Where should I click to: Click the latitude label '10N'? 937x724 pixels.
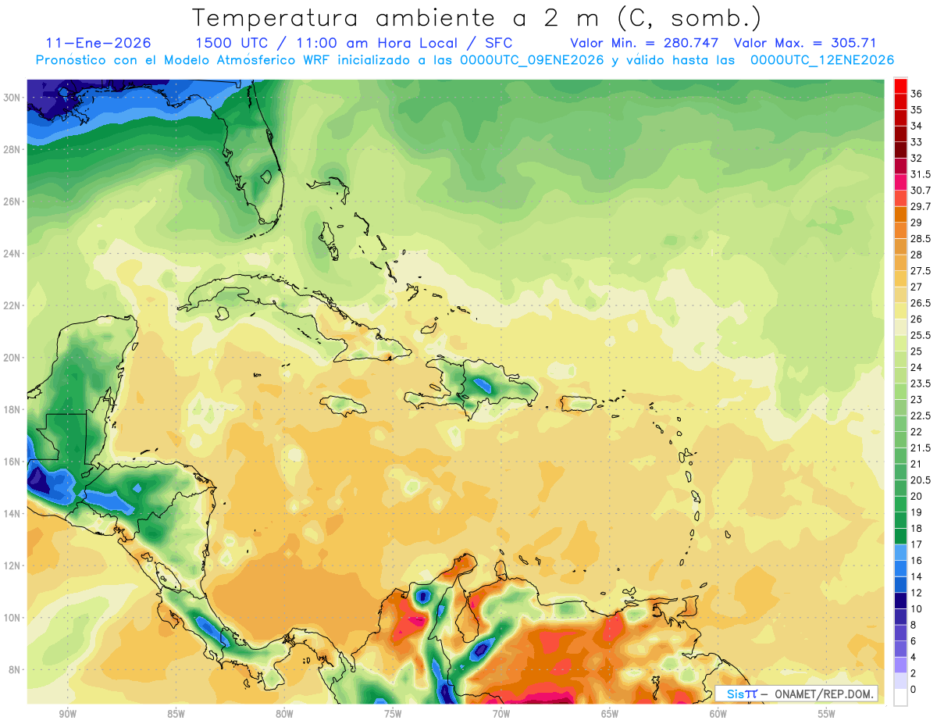click(x=12, y=618)
